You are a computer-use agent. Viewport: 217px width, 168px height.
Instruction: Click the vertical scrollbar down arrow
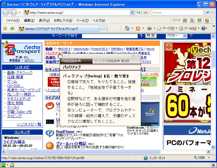pyautogui.click(x=213, y=147)
